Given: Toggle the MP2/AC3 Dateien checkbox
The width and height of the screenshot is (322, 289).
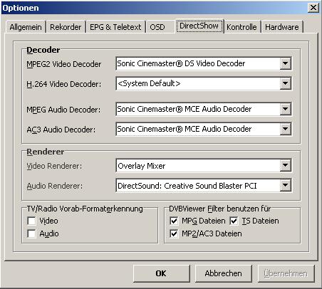Looking at the screenshot, I should pos(174,233).
